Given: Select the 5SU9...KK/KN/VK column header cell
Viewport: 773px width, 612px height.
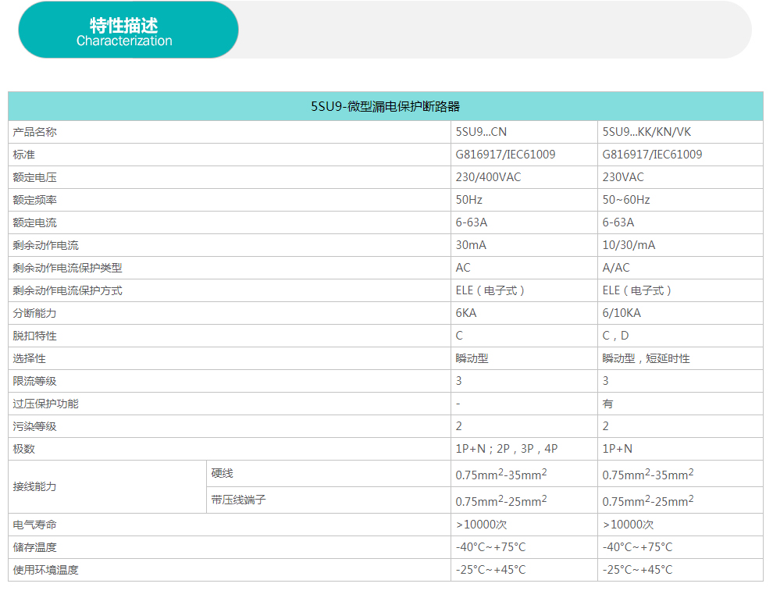Looking at the screenshot, I should pyautogui.click(x=647, y=132).
